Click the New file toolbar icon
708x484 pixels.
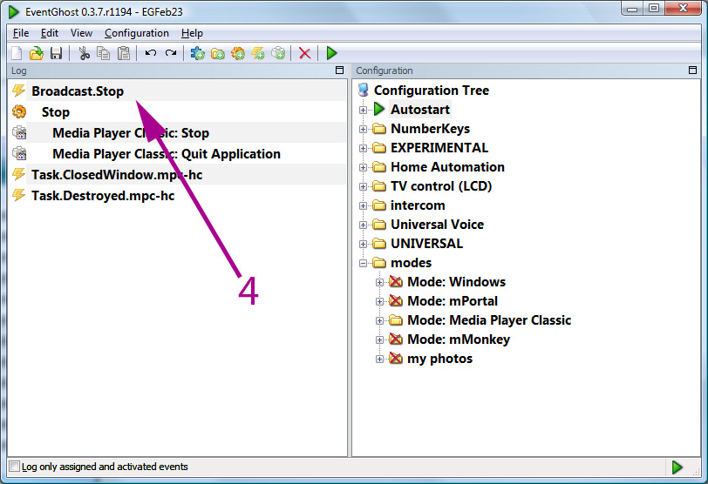(x=17, y=53)
